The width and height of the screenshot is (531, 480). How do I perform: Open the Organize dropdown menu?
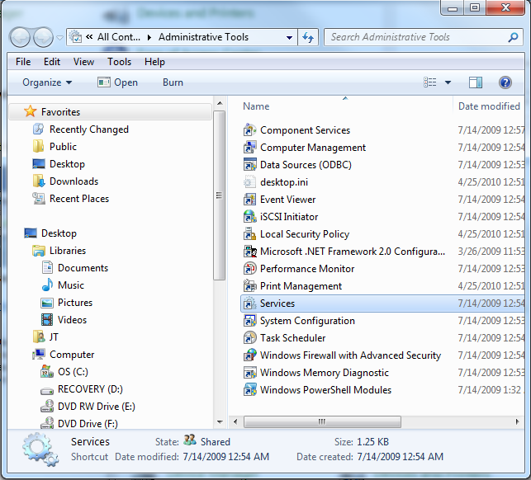pyautogui.click(x=47, y=82)
